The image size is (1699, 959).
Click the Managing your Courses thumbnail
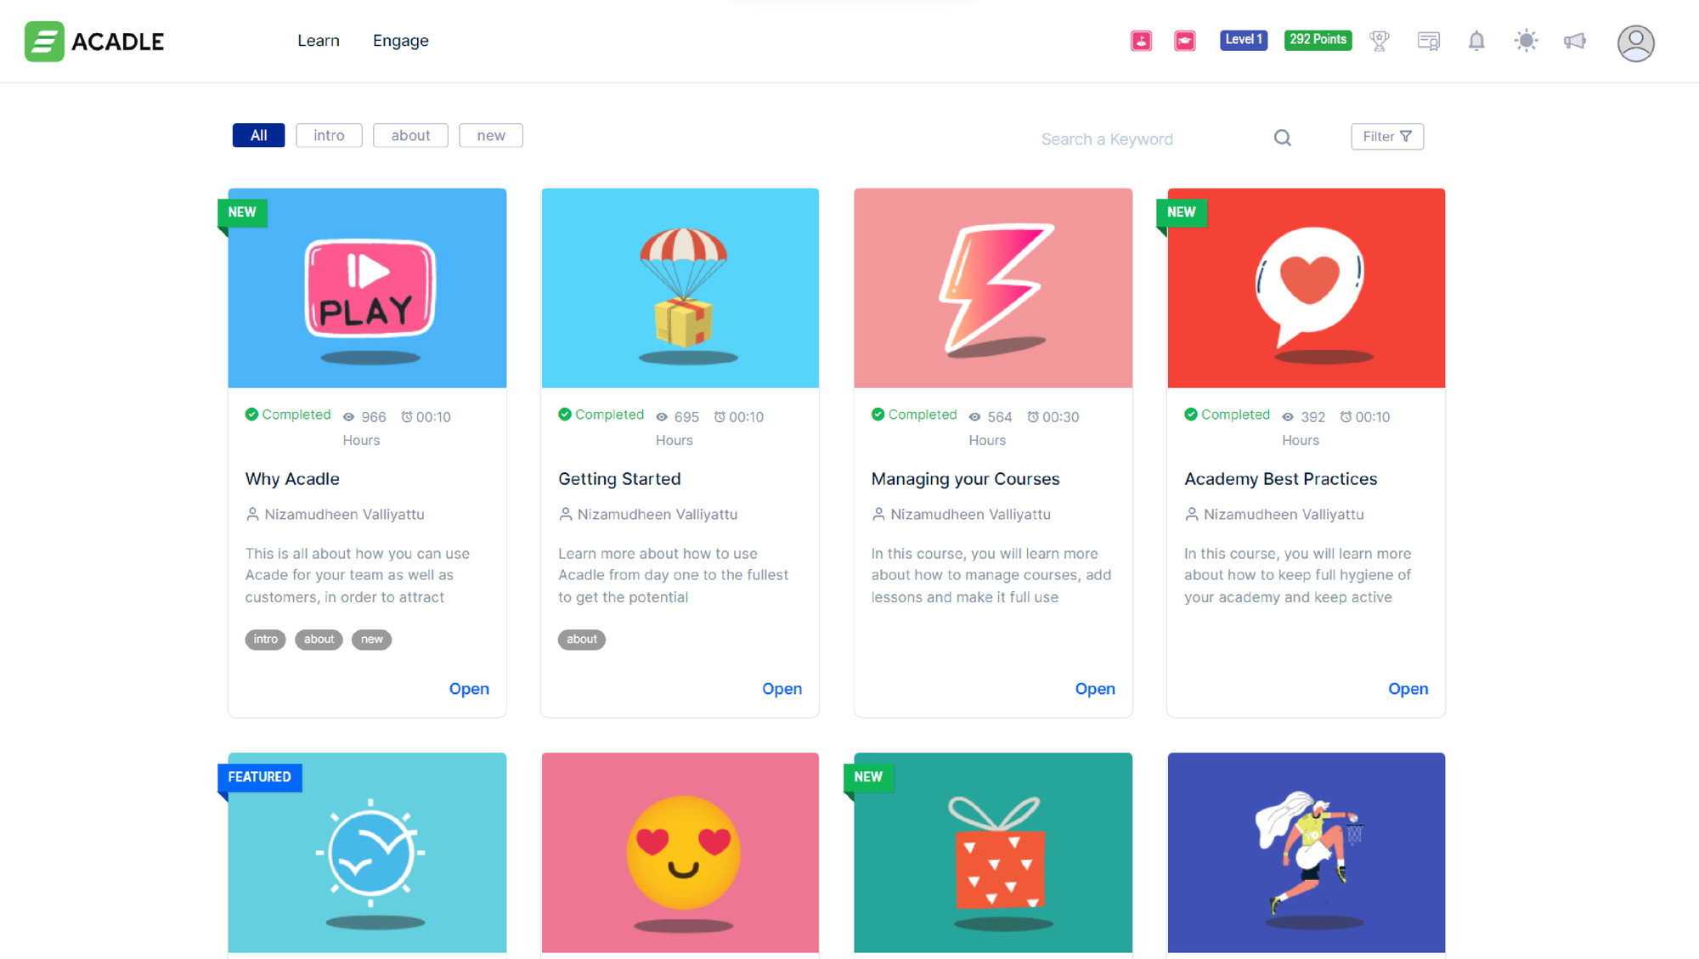pyautogui.click(x=993, y=287)
